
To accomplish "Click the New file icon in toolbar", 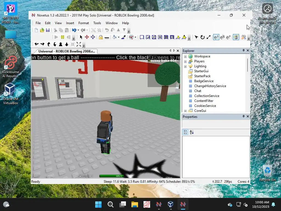I will 36,30.
